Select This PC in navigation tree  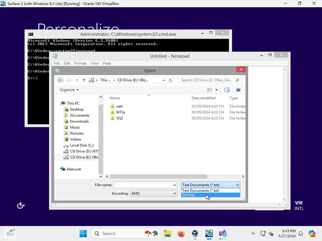pyautogui.click(x=73, y=103)
